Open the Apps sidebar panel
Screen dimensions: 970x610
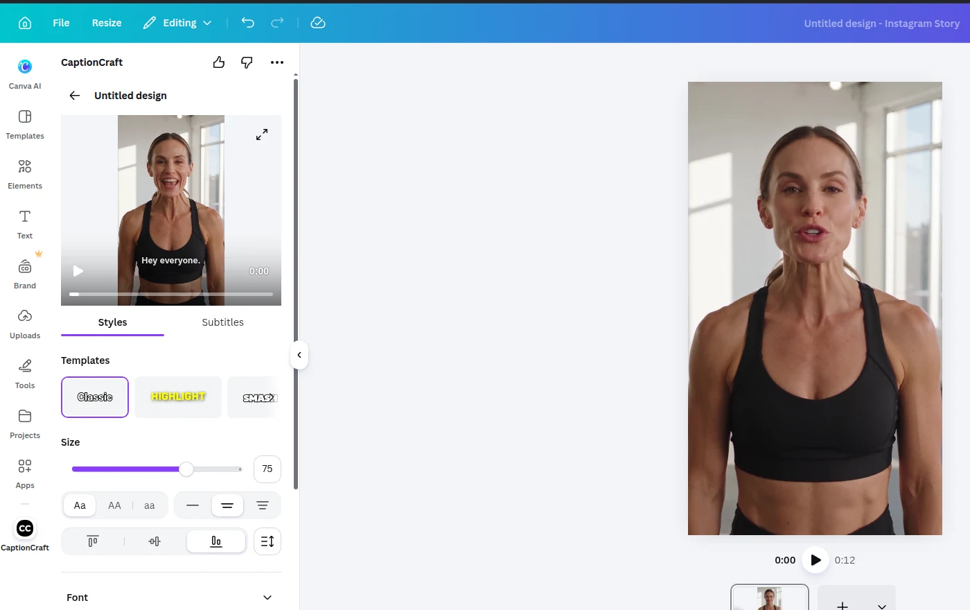pos(25,473)
